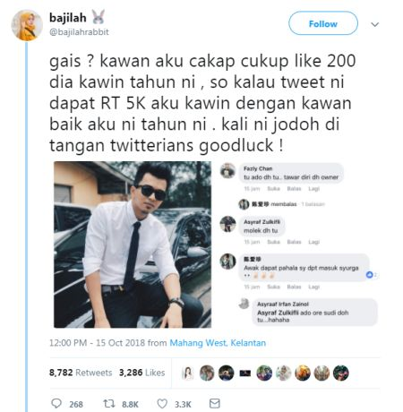Open the photo of man in white shirt
The image size is (403, 412).
133,245
